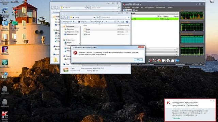This screenshot has height=122, width=218.
Task: Click the Открыть button in Locky toolbar
Action: [82, 22]
